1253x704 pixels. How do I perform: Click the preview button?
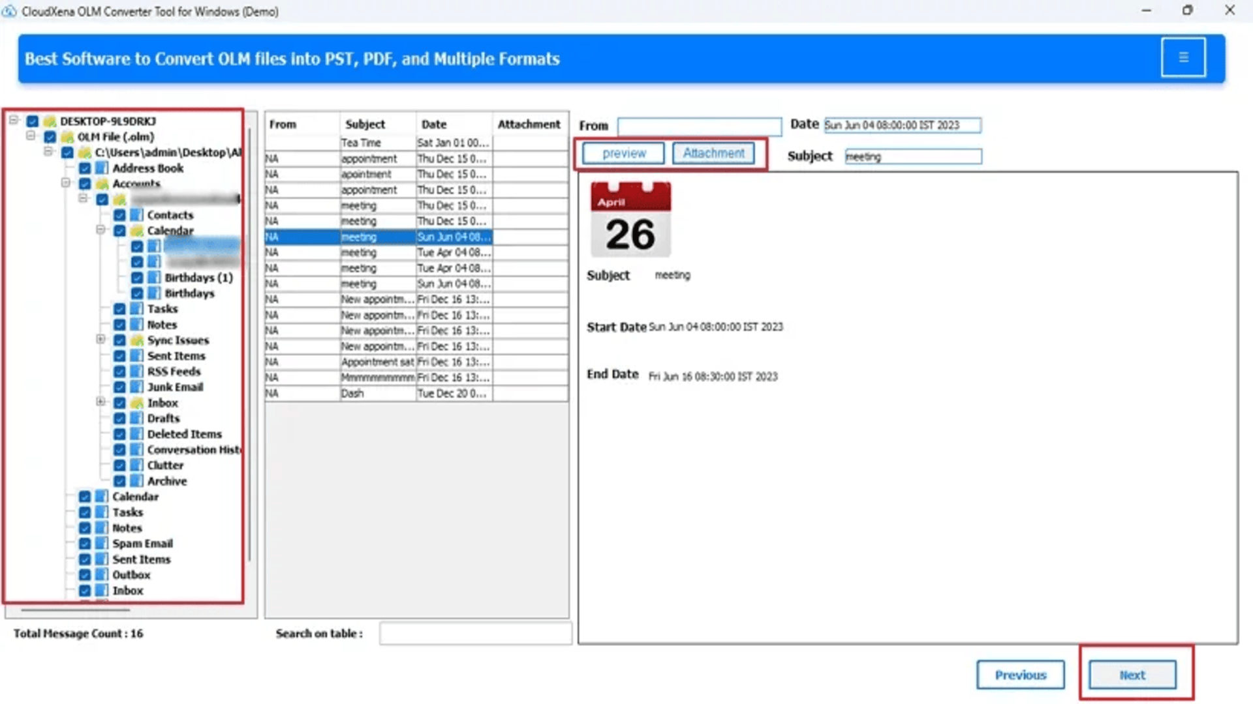623,153
